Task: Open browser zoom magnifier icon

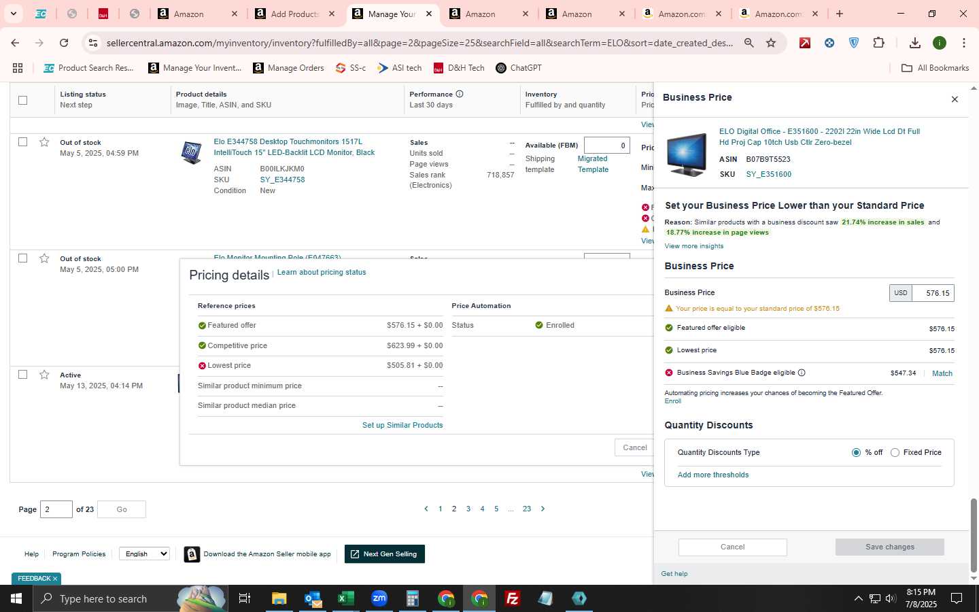Action: (749, 43)
